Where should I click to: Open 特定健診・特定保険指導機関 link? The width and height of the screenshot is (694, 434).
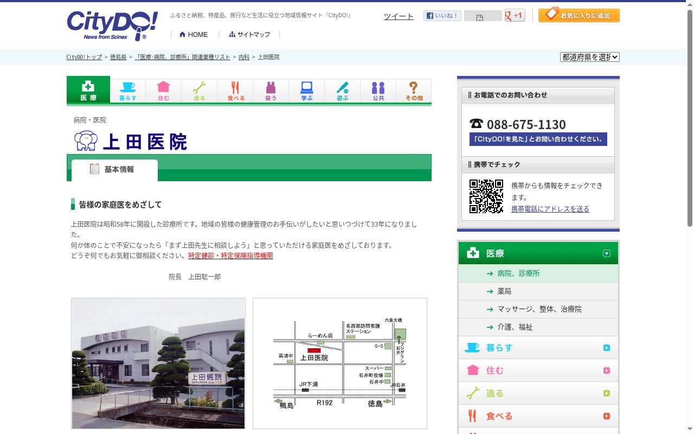[230, 256]
